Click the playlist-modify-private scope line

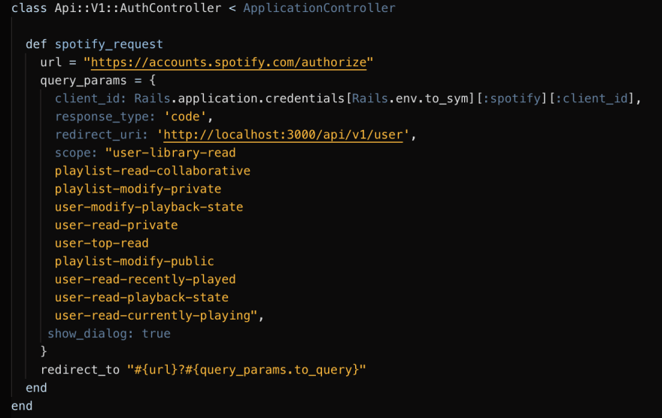[138, 189]
